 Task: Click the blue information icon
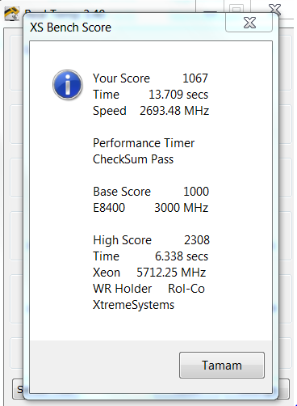[x=68, y=85]
